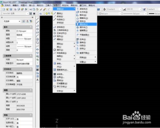Open the AutoCAD 经典 workspace dropdown

tap(15, 13)
